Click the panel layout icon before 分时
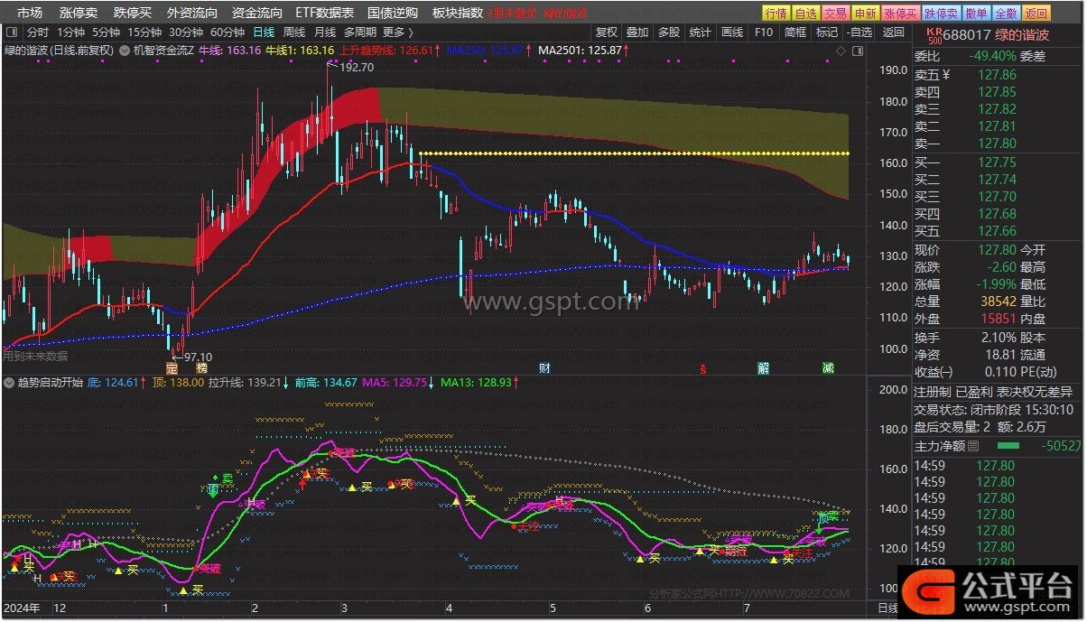Viewport: 1087px width, 622px height. coord(13,32)
